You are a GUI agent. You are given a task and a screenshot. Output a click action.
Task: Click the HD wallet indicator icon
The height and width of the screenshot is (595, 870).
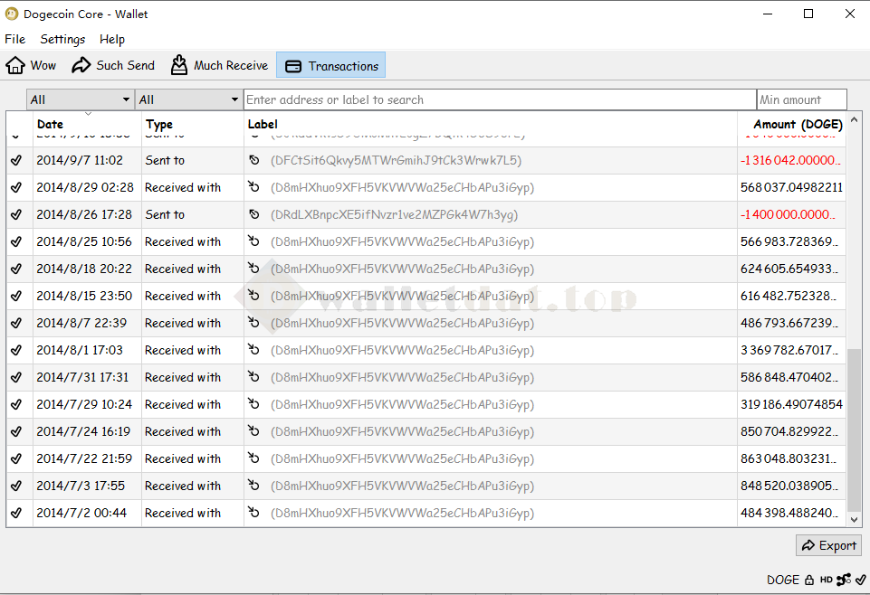(x=827, y=580)
